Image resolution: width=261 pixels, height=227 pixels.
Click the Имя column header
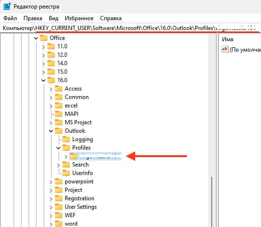coord(228,39)
